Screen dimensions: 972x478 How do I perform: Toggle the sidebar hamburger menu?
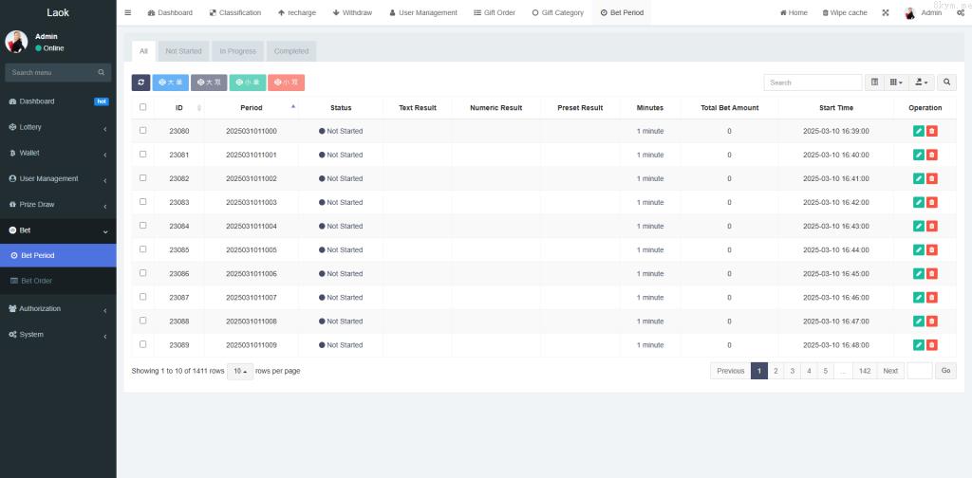pos(128,12)
